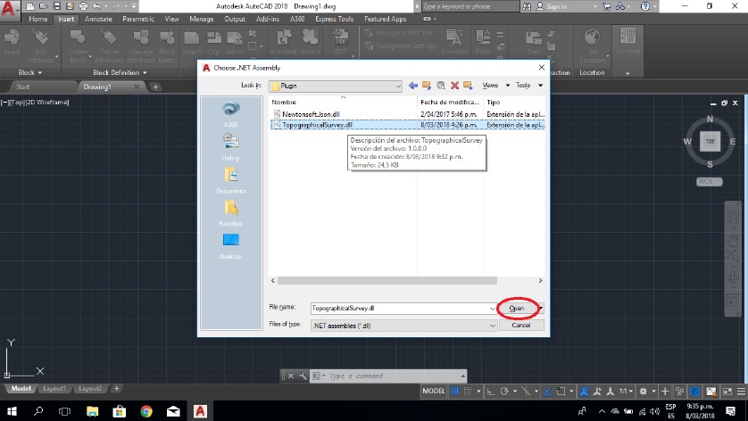The height and width of the screenshot is (421, 748).
Task: Toggle hardware acceleration blue circle in status bar
Action: click(x=695, y=392)
